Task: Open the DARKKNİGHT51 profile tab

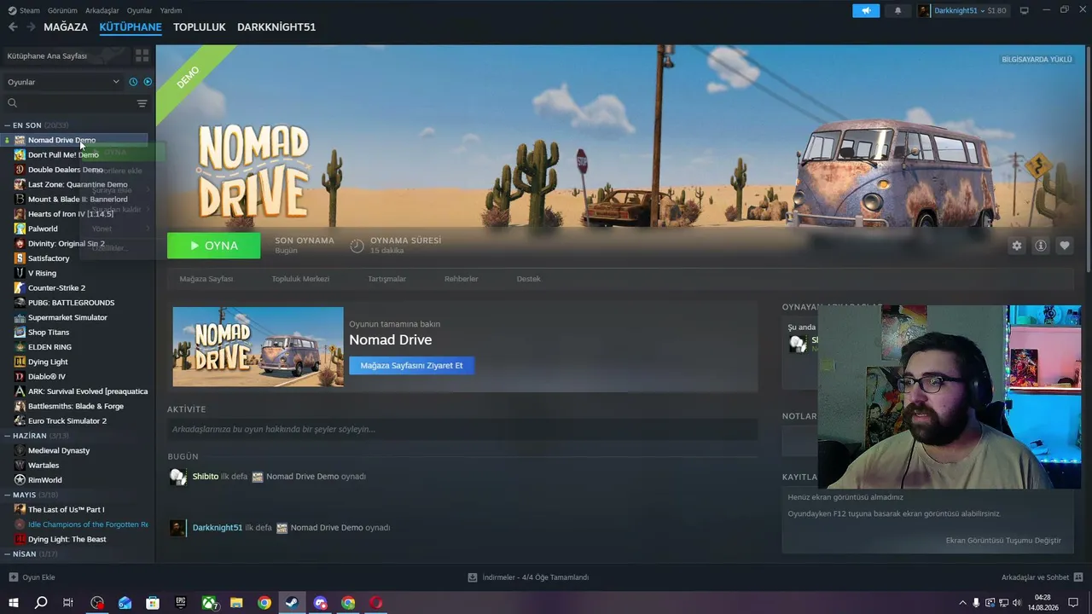Action: click(x=276, y=27)
